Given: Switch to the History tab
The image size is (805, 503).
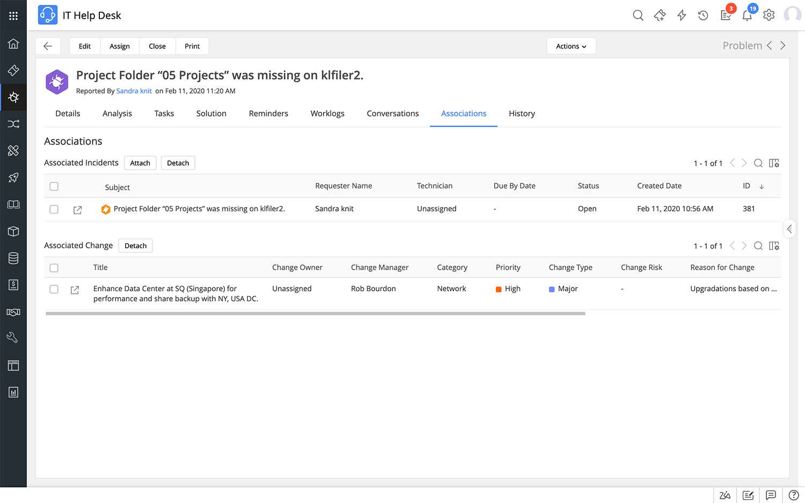Looking at the screenshot, I should pyautogui.click(x=522, y=114).
